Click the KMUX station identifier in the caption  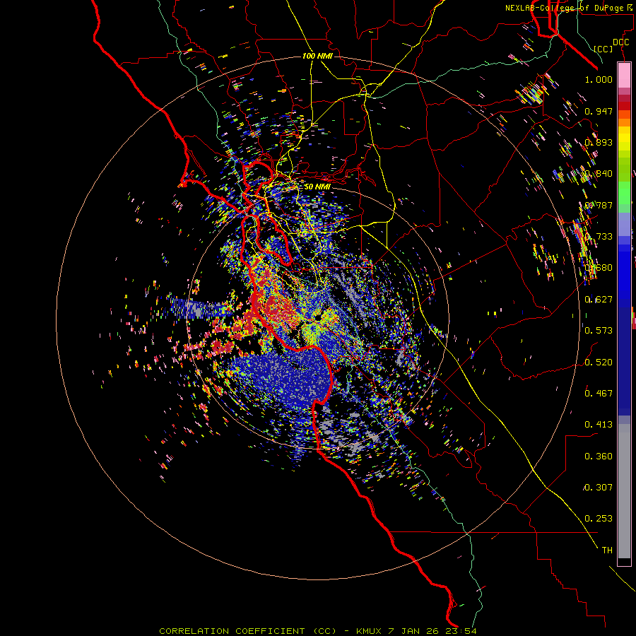(x=369, y=631)
